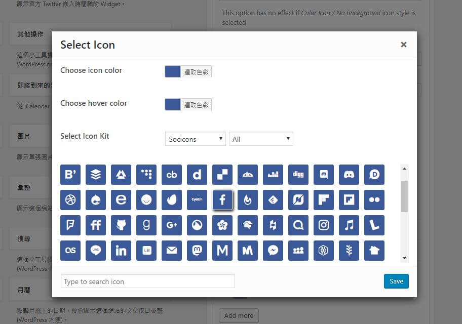
Task: Select the GitHub octocat icon
Action: click(x=121, y=225)
